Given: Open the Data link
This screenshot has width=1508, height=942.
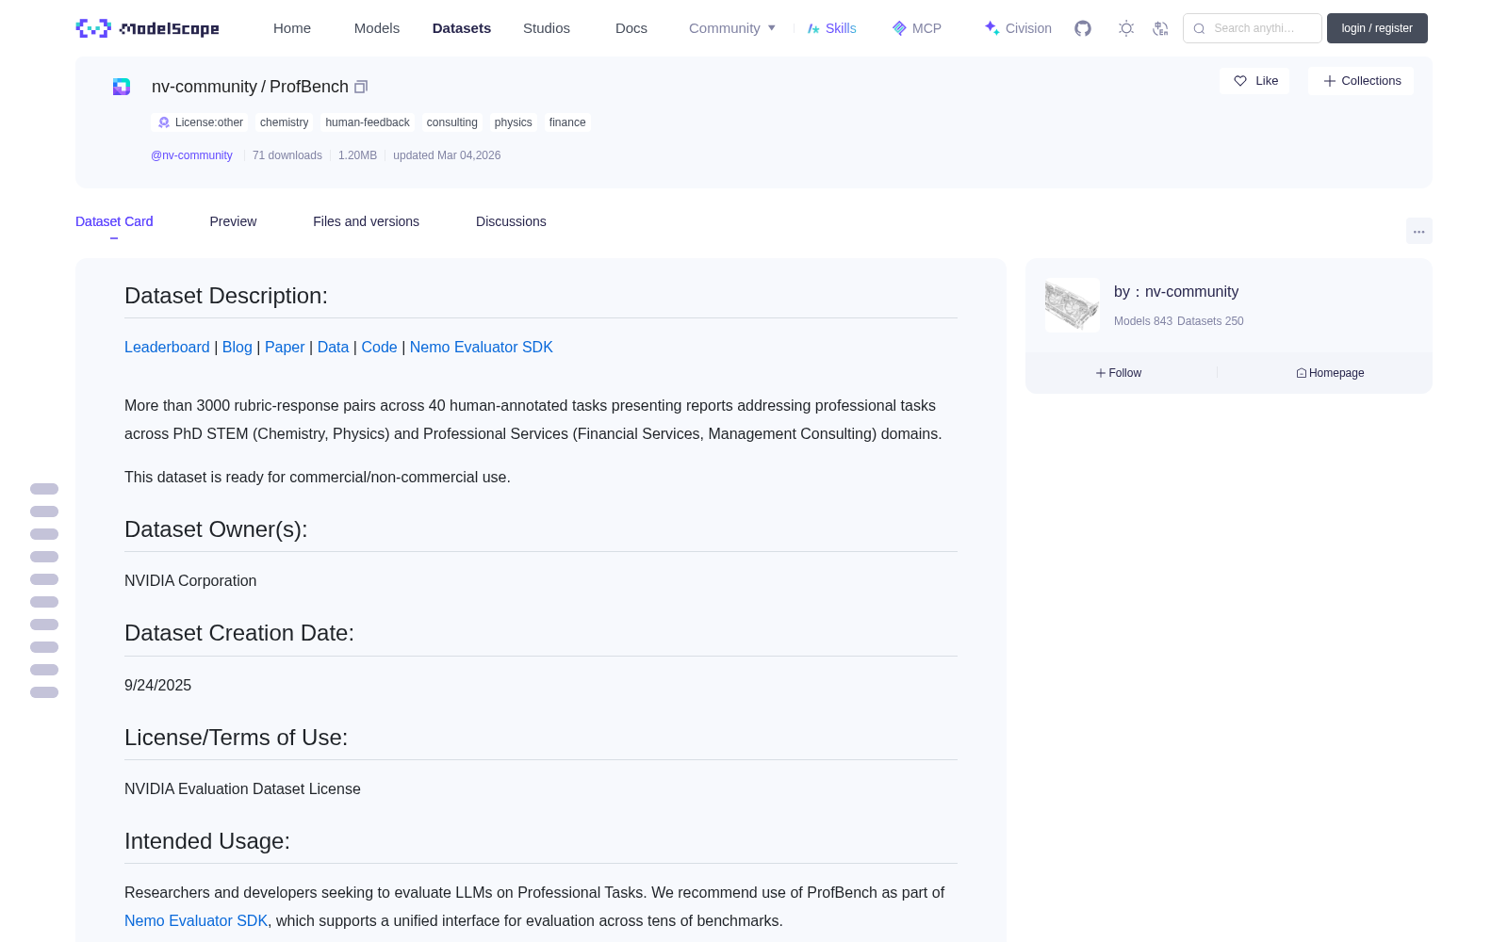Looking at the screenshot, I should (x=333, y=348).
